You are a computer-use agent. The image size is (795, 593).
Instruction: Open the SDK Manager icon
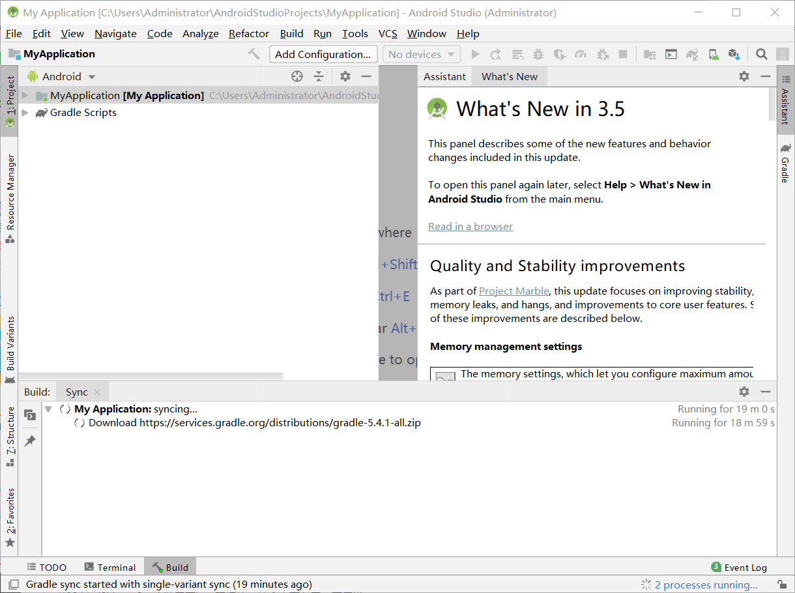(x=734, y=55)
